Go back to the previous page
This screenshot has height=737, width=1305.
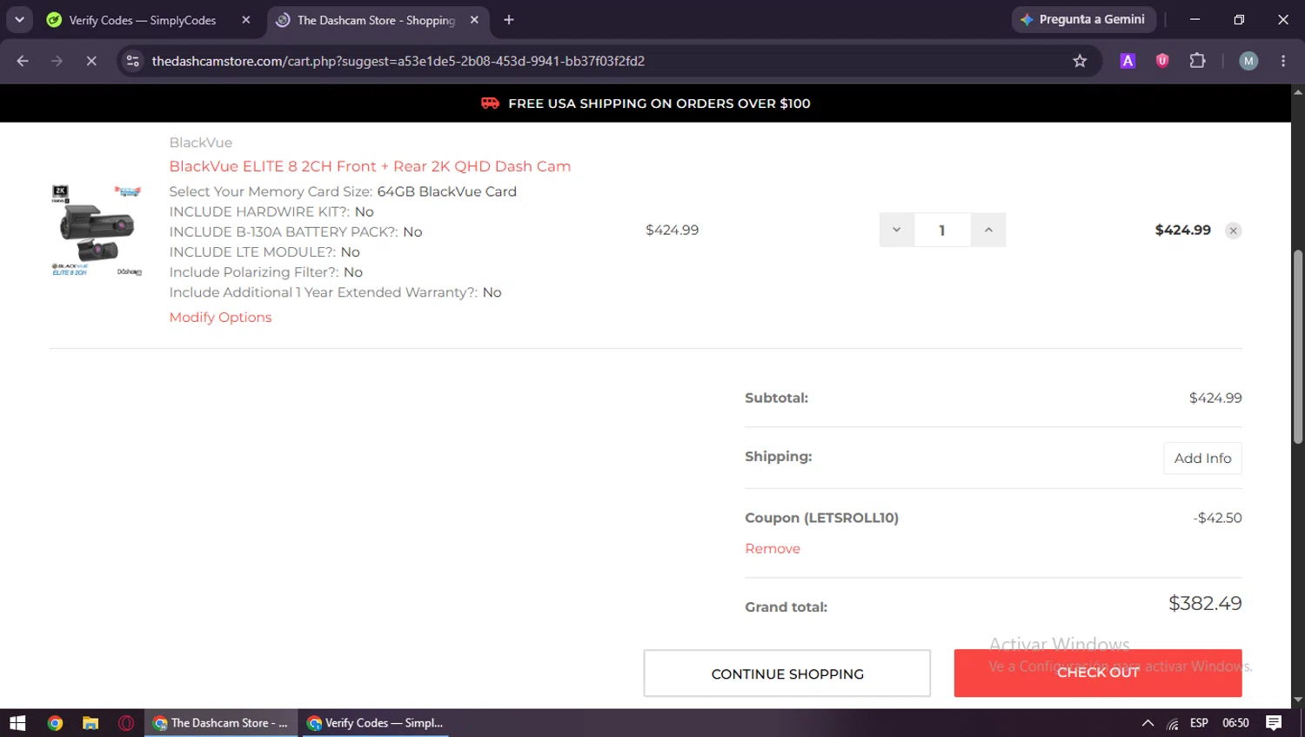23,61
